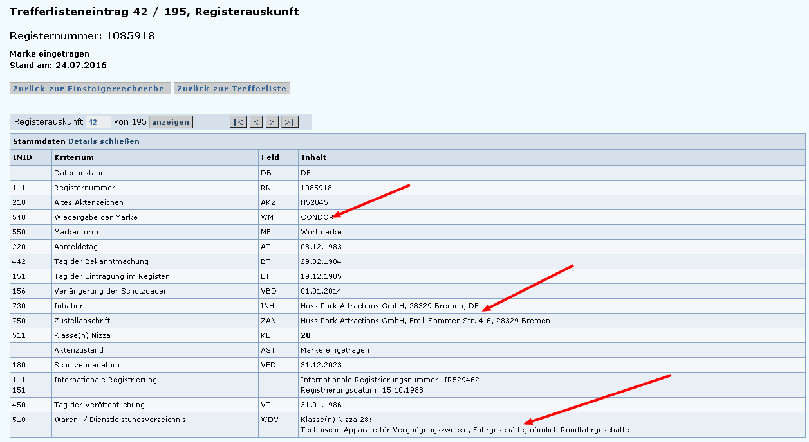809x442 pixels.
Task: Jump to the last register entry
Action: pos(290,122)
